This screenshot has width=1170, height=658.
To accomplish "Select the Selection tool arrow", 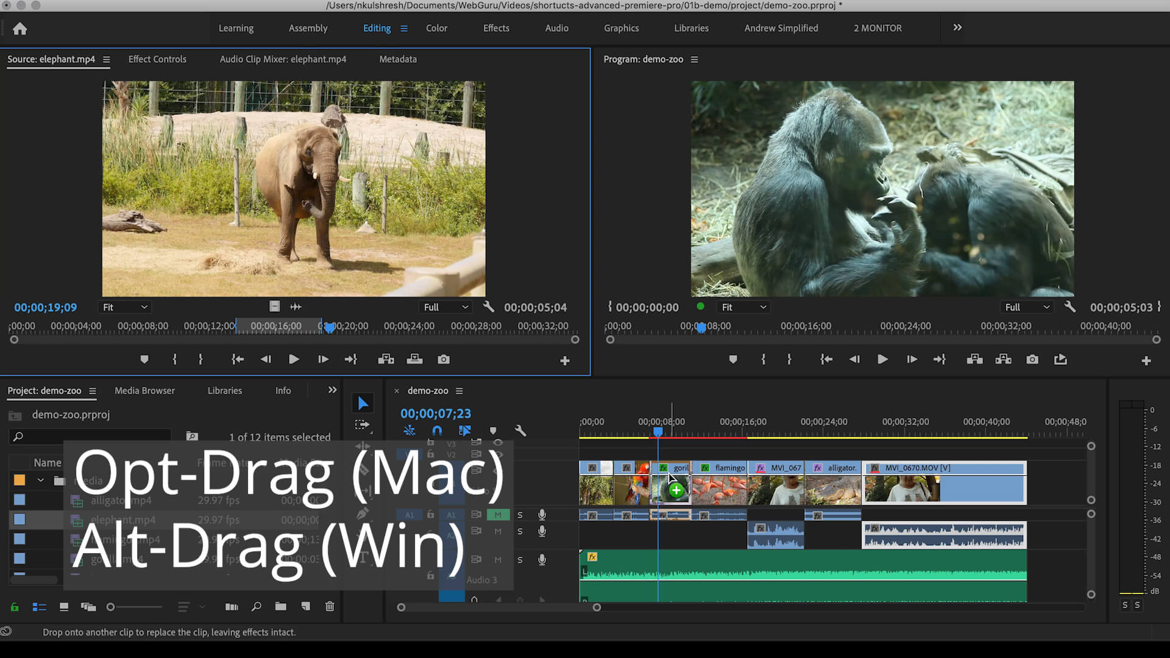I will (363, 403).
